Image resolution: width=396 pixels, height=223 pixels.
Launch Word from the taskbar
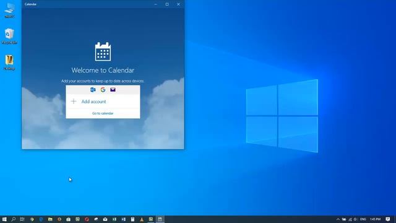coord(123,219)
